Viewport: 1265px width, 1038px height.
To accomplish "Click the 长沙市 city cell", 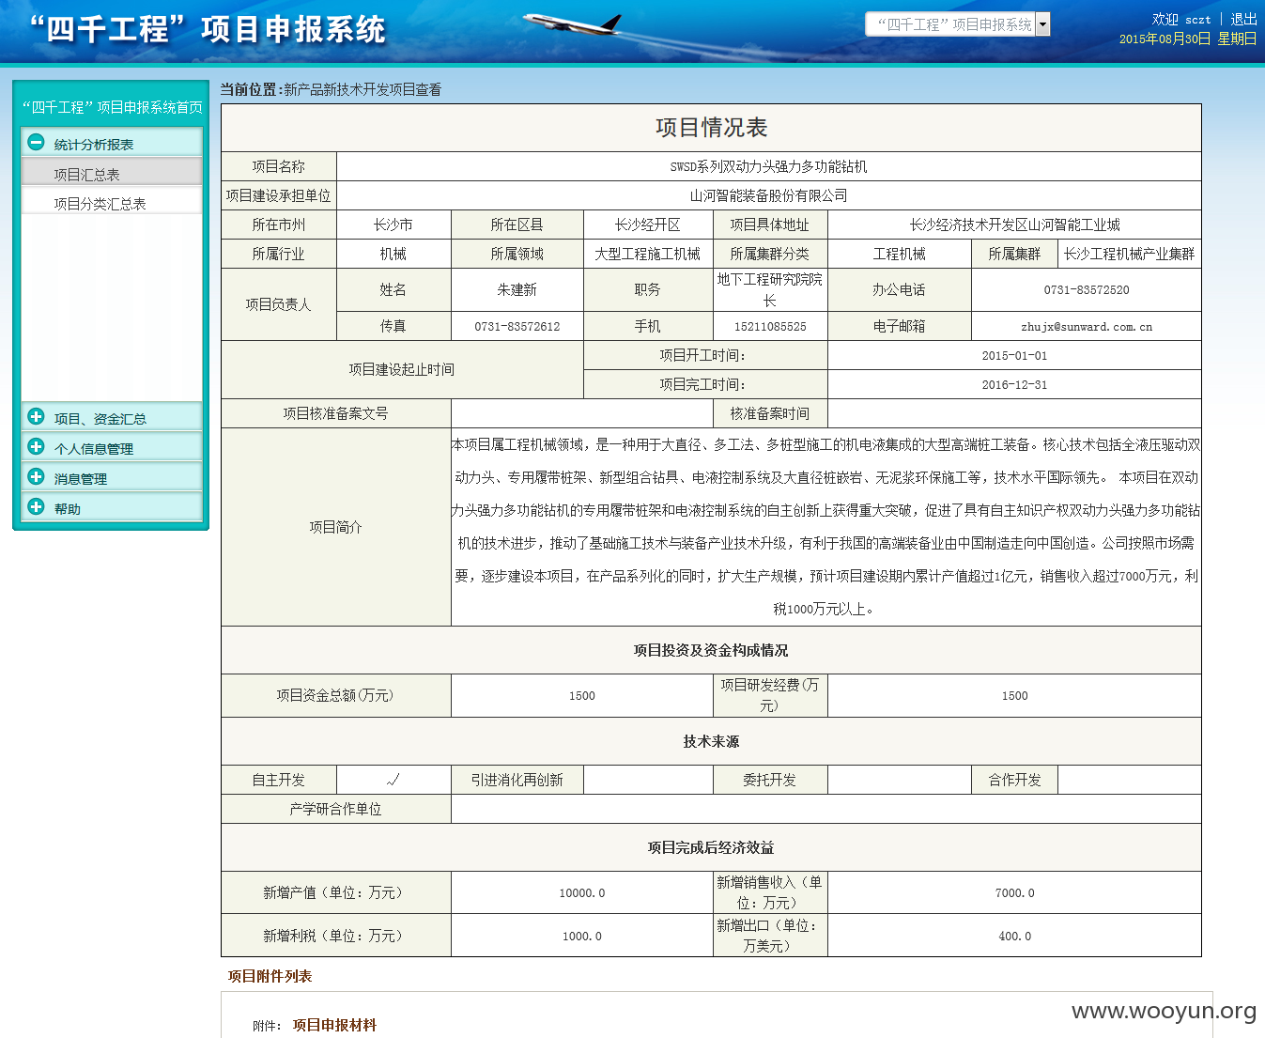I will [393, 225].
